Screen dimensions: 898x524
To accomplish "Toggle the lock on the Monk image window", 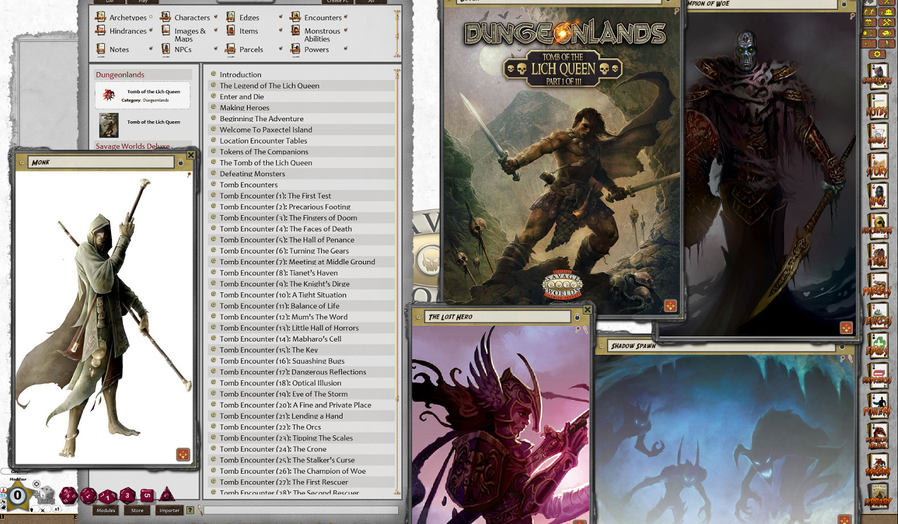I will click(x=181, y=162).
